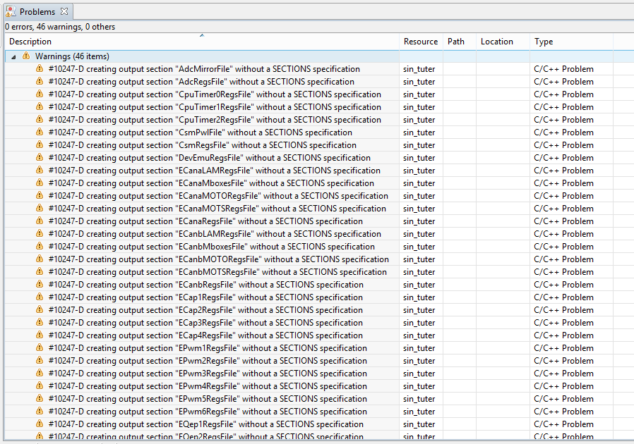Click warning icon for "CsmPwlFile" row
Screen dimensions: 634x444
click(40, 132)
